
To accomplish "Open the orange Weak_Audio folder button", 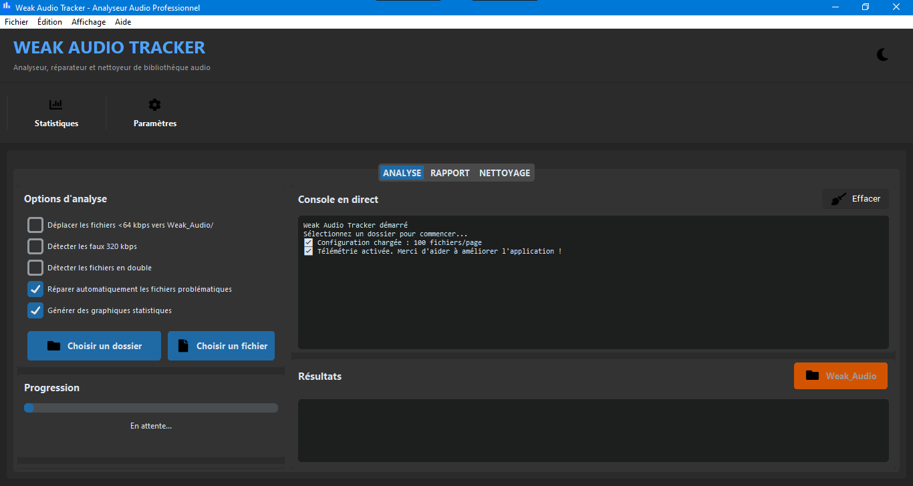I will coord(841,376).
